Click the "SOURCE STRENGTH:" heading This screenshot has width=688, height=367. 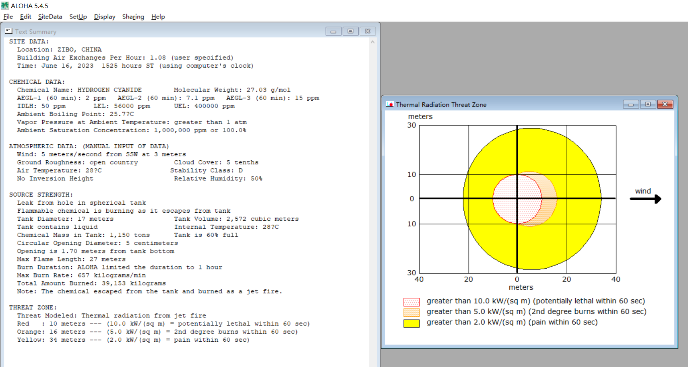[x=41, y=195]
